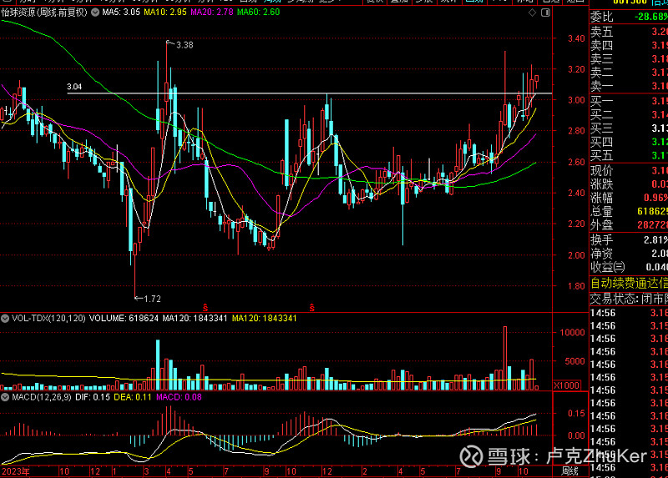
Task: Click the first red S marker below chart
Action: click(x=205, y=308)
